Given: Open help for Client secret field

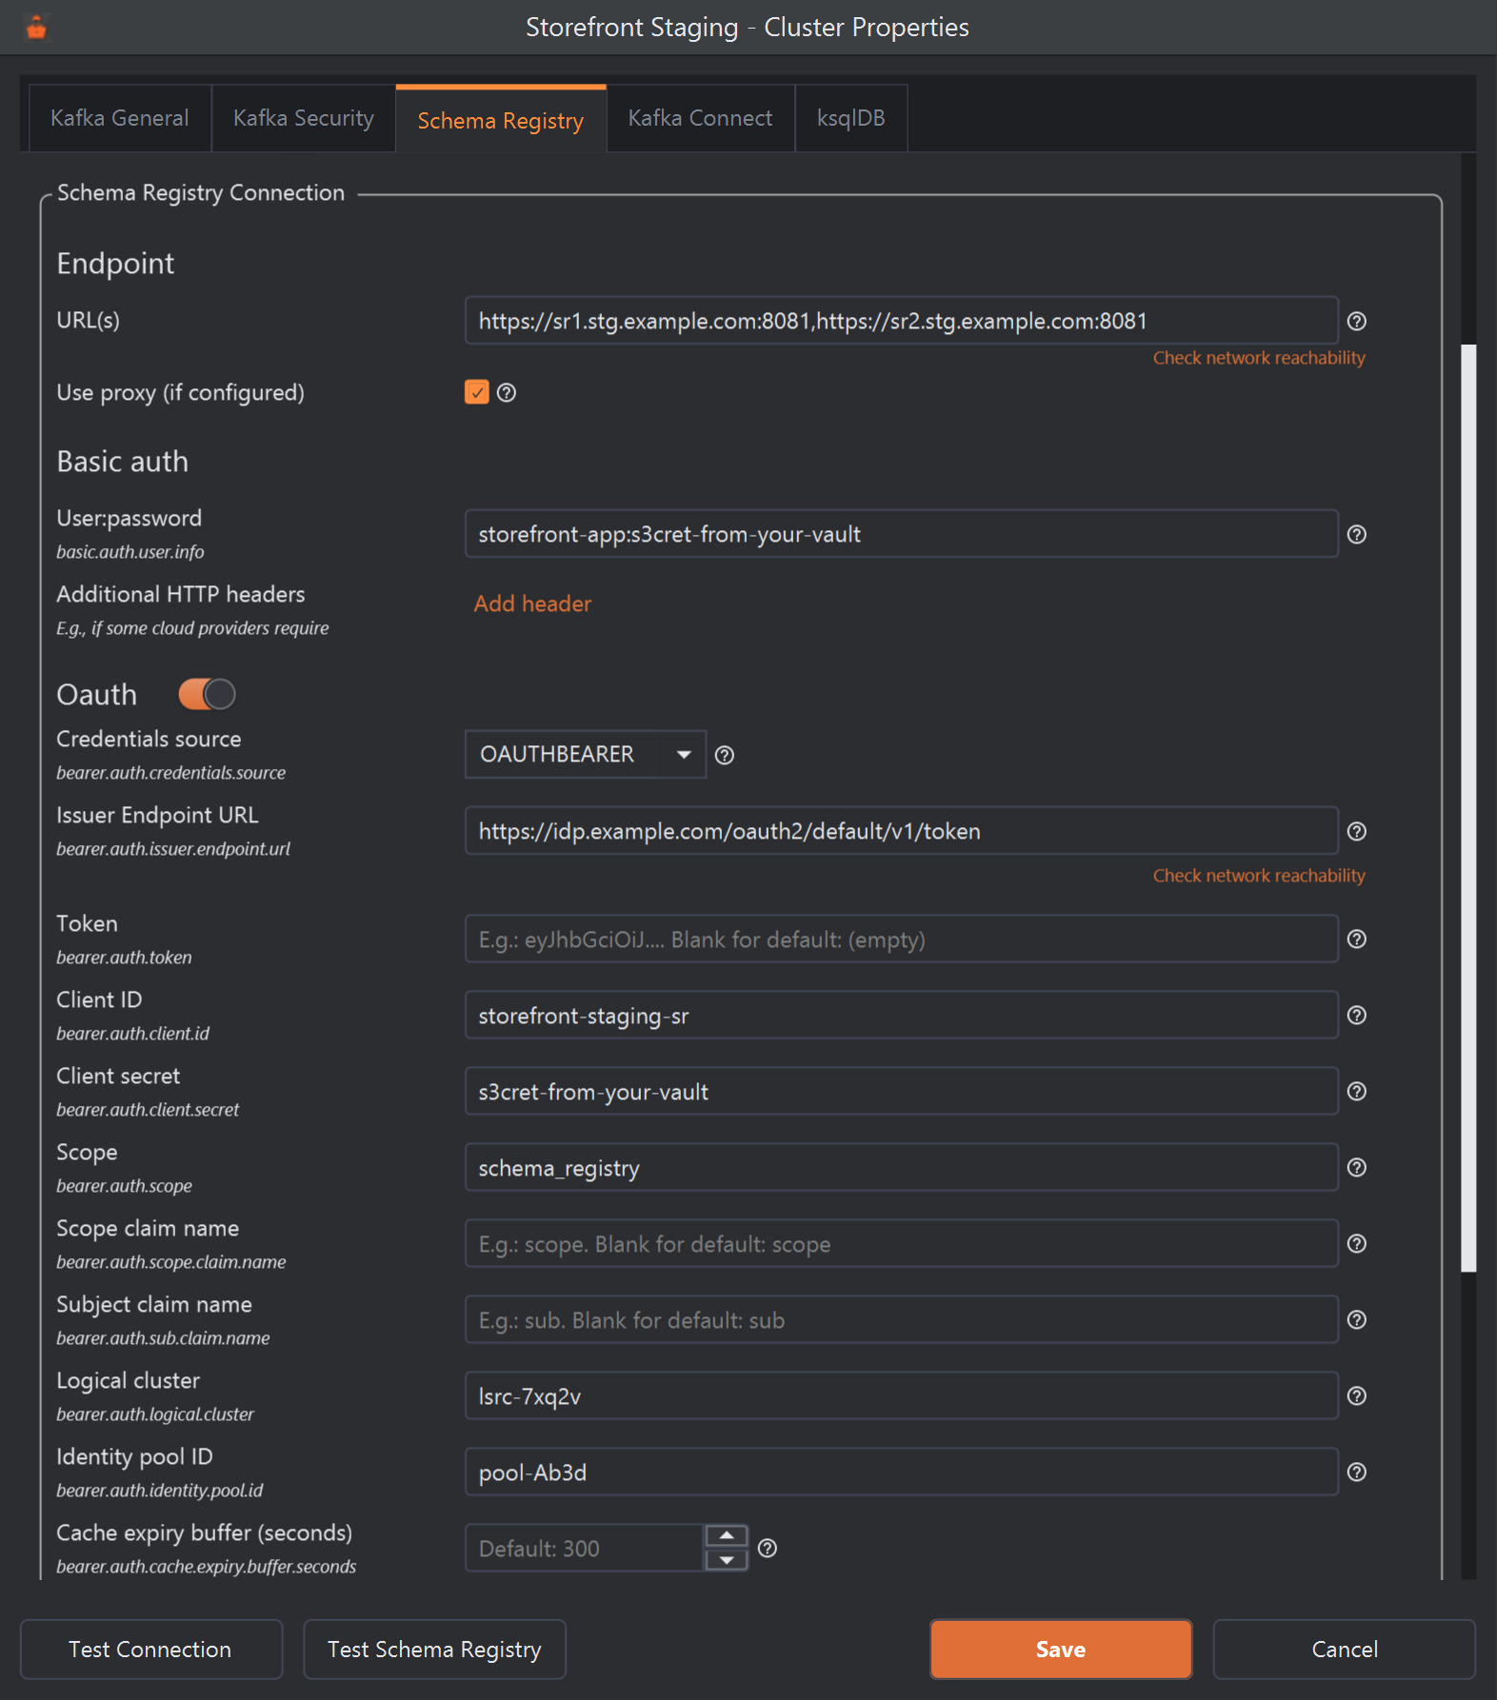Looking at the screenshot, I should [1357, 1091].
